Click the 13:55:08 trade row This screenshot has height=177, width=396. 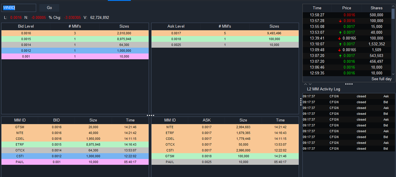(x=347, y=27)
